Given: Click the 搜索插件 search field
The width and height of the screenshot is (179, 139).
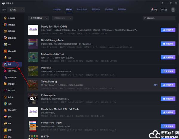Looking at the screenshot, I should click(160, 18).
